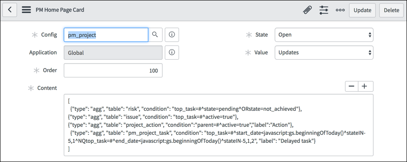Image resolution: width=407 pixels, height=162 pixels.
Task: Click the Order field label
Action: (50, 70)
